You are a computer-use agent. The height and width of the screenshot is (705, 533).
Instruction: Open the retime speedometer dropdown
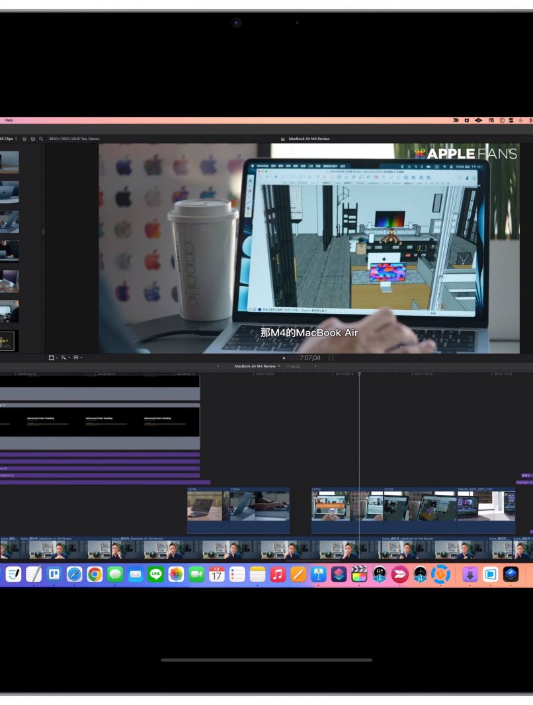tap(77, 357)
